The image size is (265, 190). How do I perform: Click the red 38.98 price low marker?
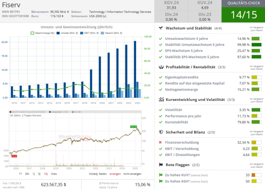click(14, 156)
